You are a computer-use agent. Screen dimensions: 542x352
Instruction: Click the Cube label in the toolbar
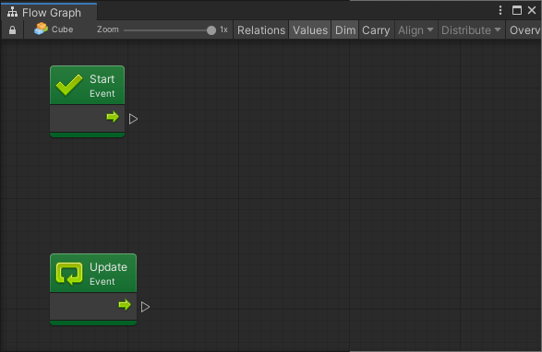coord(62,29)
